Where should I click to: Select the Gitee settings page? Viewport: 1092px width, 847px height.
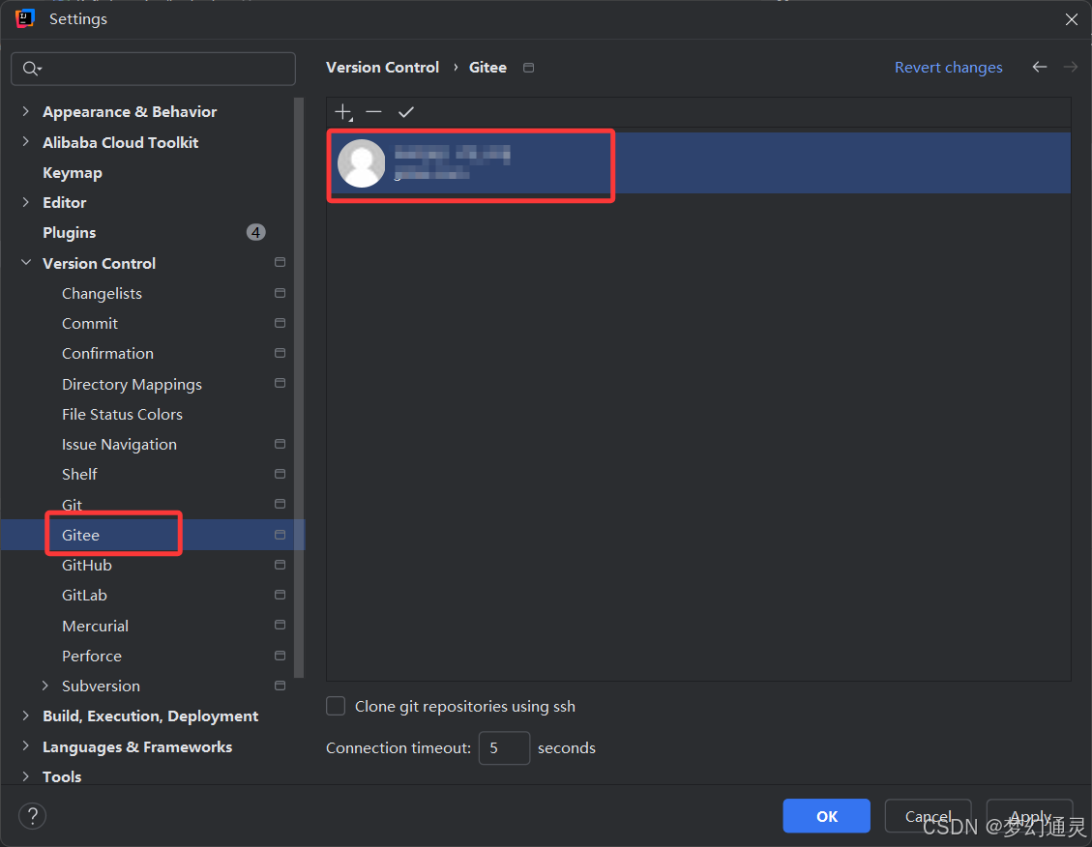click(x=81, y=536)
